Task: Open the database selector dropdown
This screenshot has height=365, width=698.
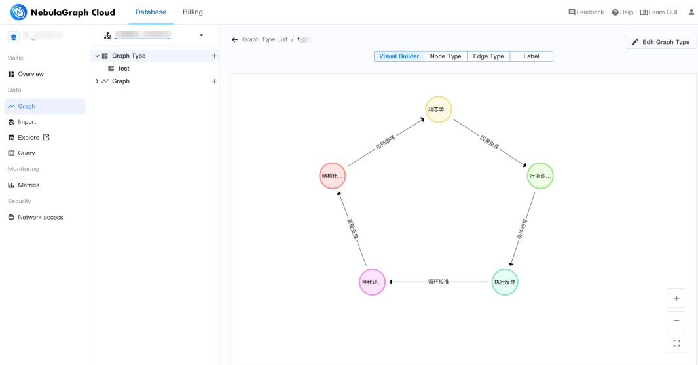Action: (x=201, y=35)
